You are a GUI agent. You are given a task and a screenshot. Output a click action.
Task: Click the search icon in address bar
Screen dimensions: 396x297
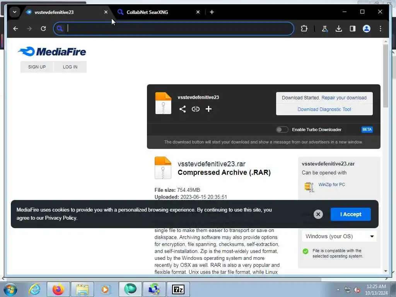[x=60, y=29]
